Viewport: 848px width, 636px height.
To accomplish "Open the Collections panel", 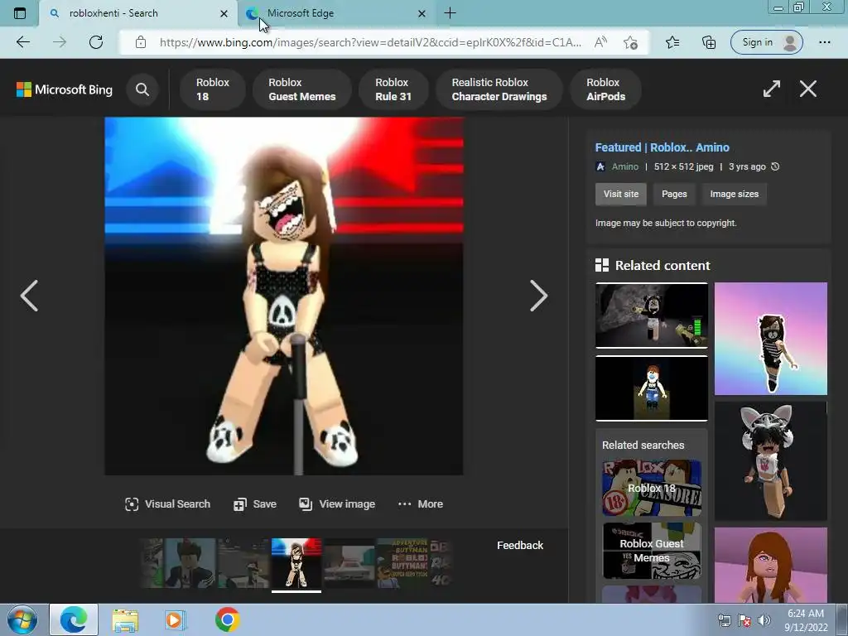I will 709,42.
